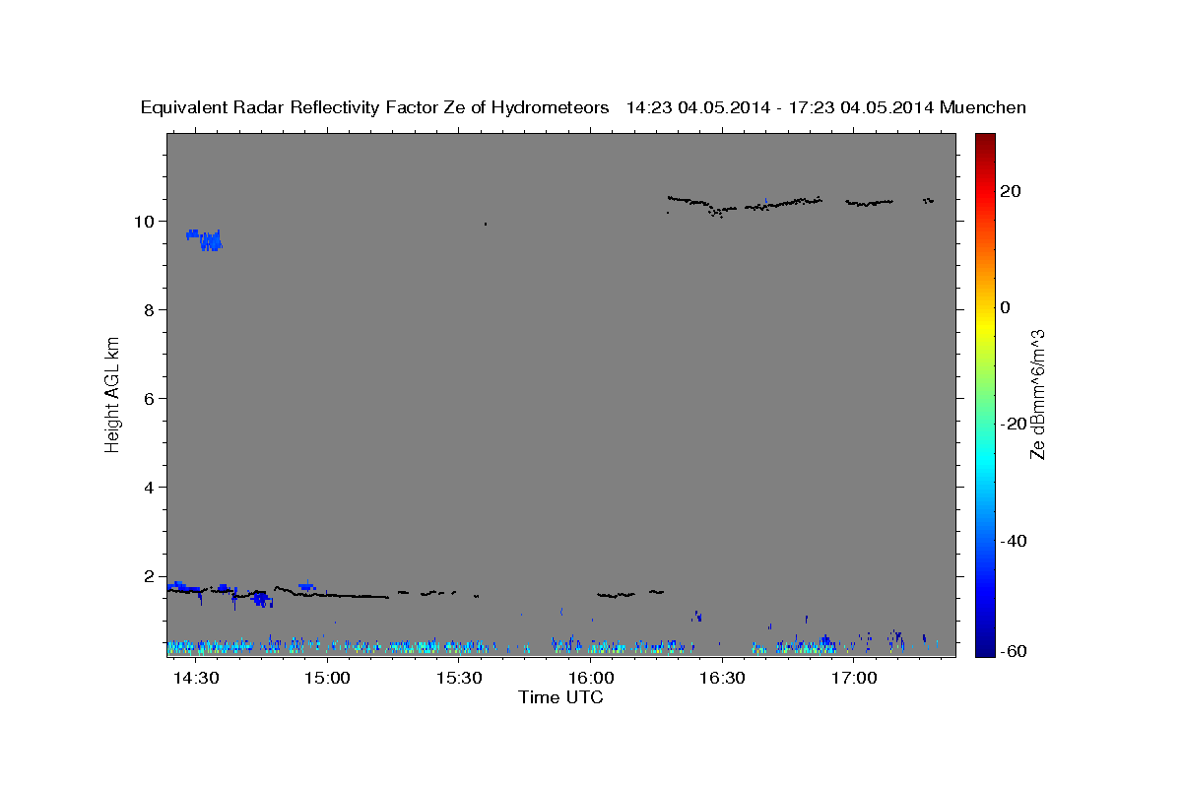
Task: Click the 14:30 time tick label
Action: pyautogui.click(x=196, y=679)
